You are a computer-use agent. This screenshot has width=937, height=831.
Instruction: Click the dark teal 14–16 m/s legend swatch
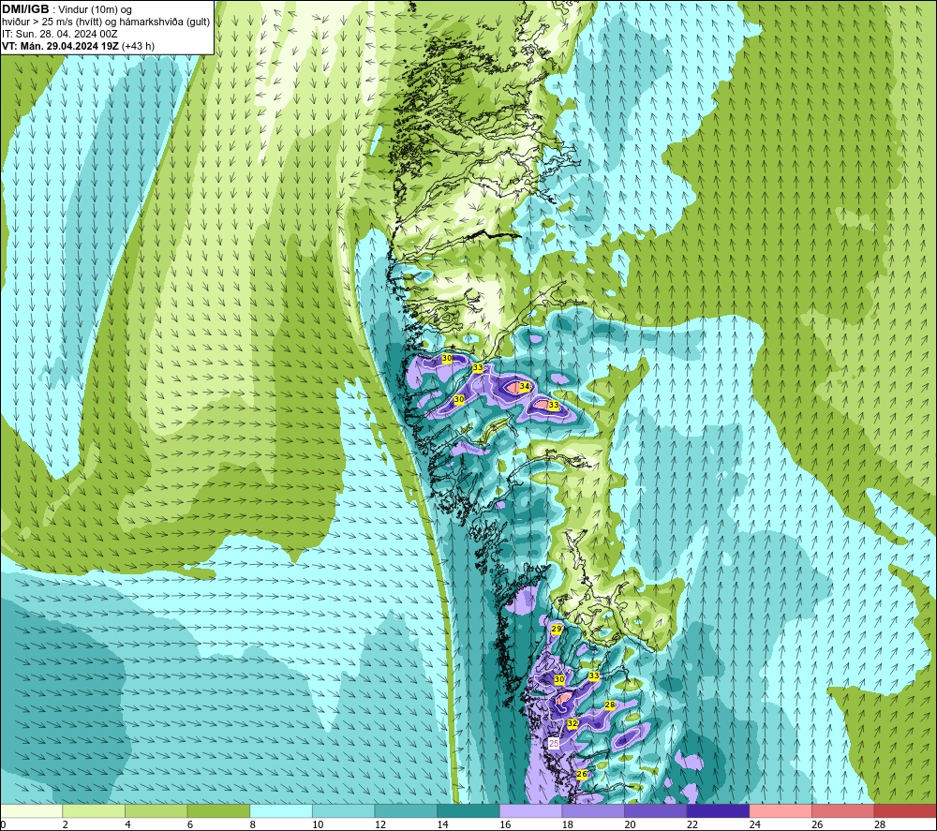click(x=468, y=811)
